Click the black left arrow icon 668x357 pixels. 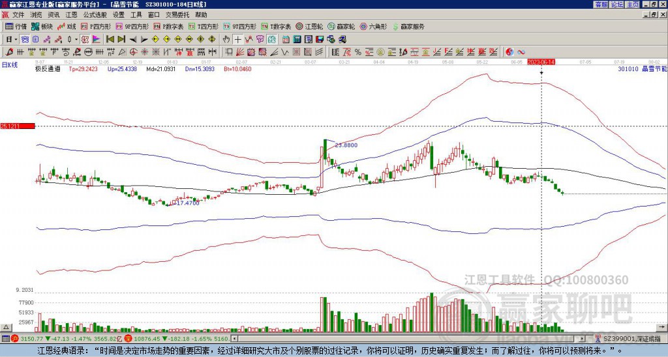(133, 40)
